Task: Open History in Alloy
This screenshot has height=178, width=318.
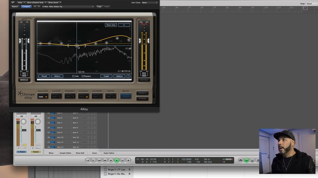Action: pyautogui.click(x=57, y=76)
